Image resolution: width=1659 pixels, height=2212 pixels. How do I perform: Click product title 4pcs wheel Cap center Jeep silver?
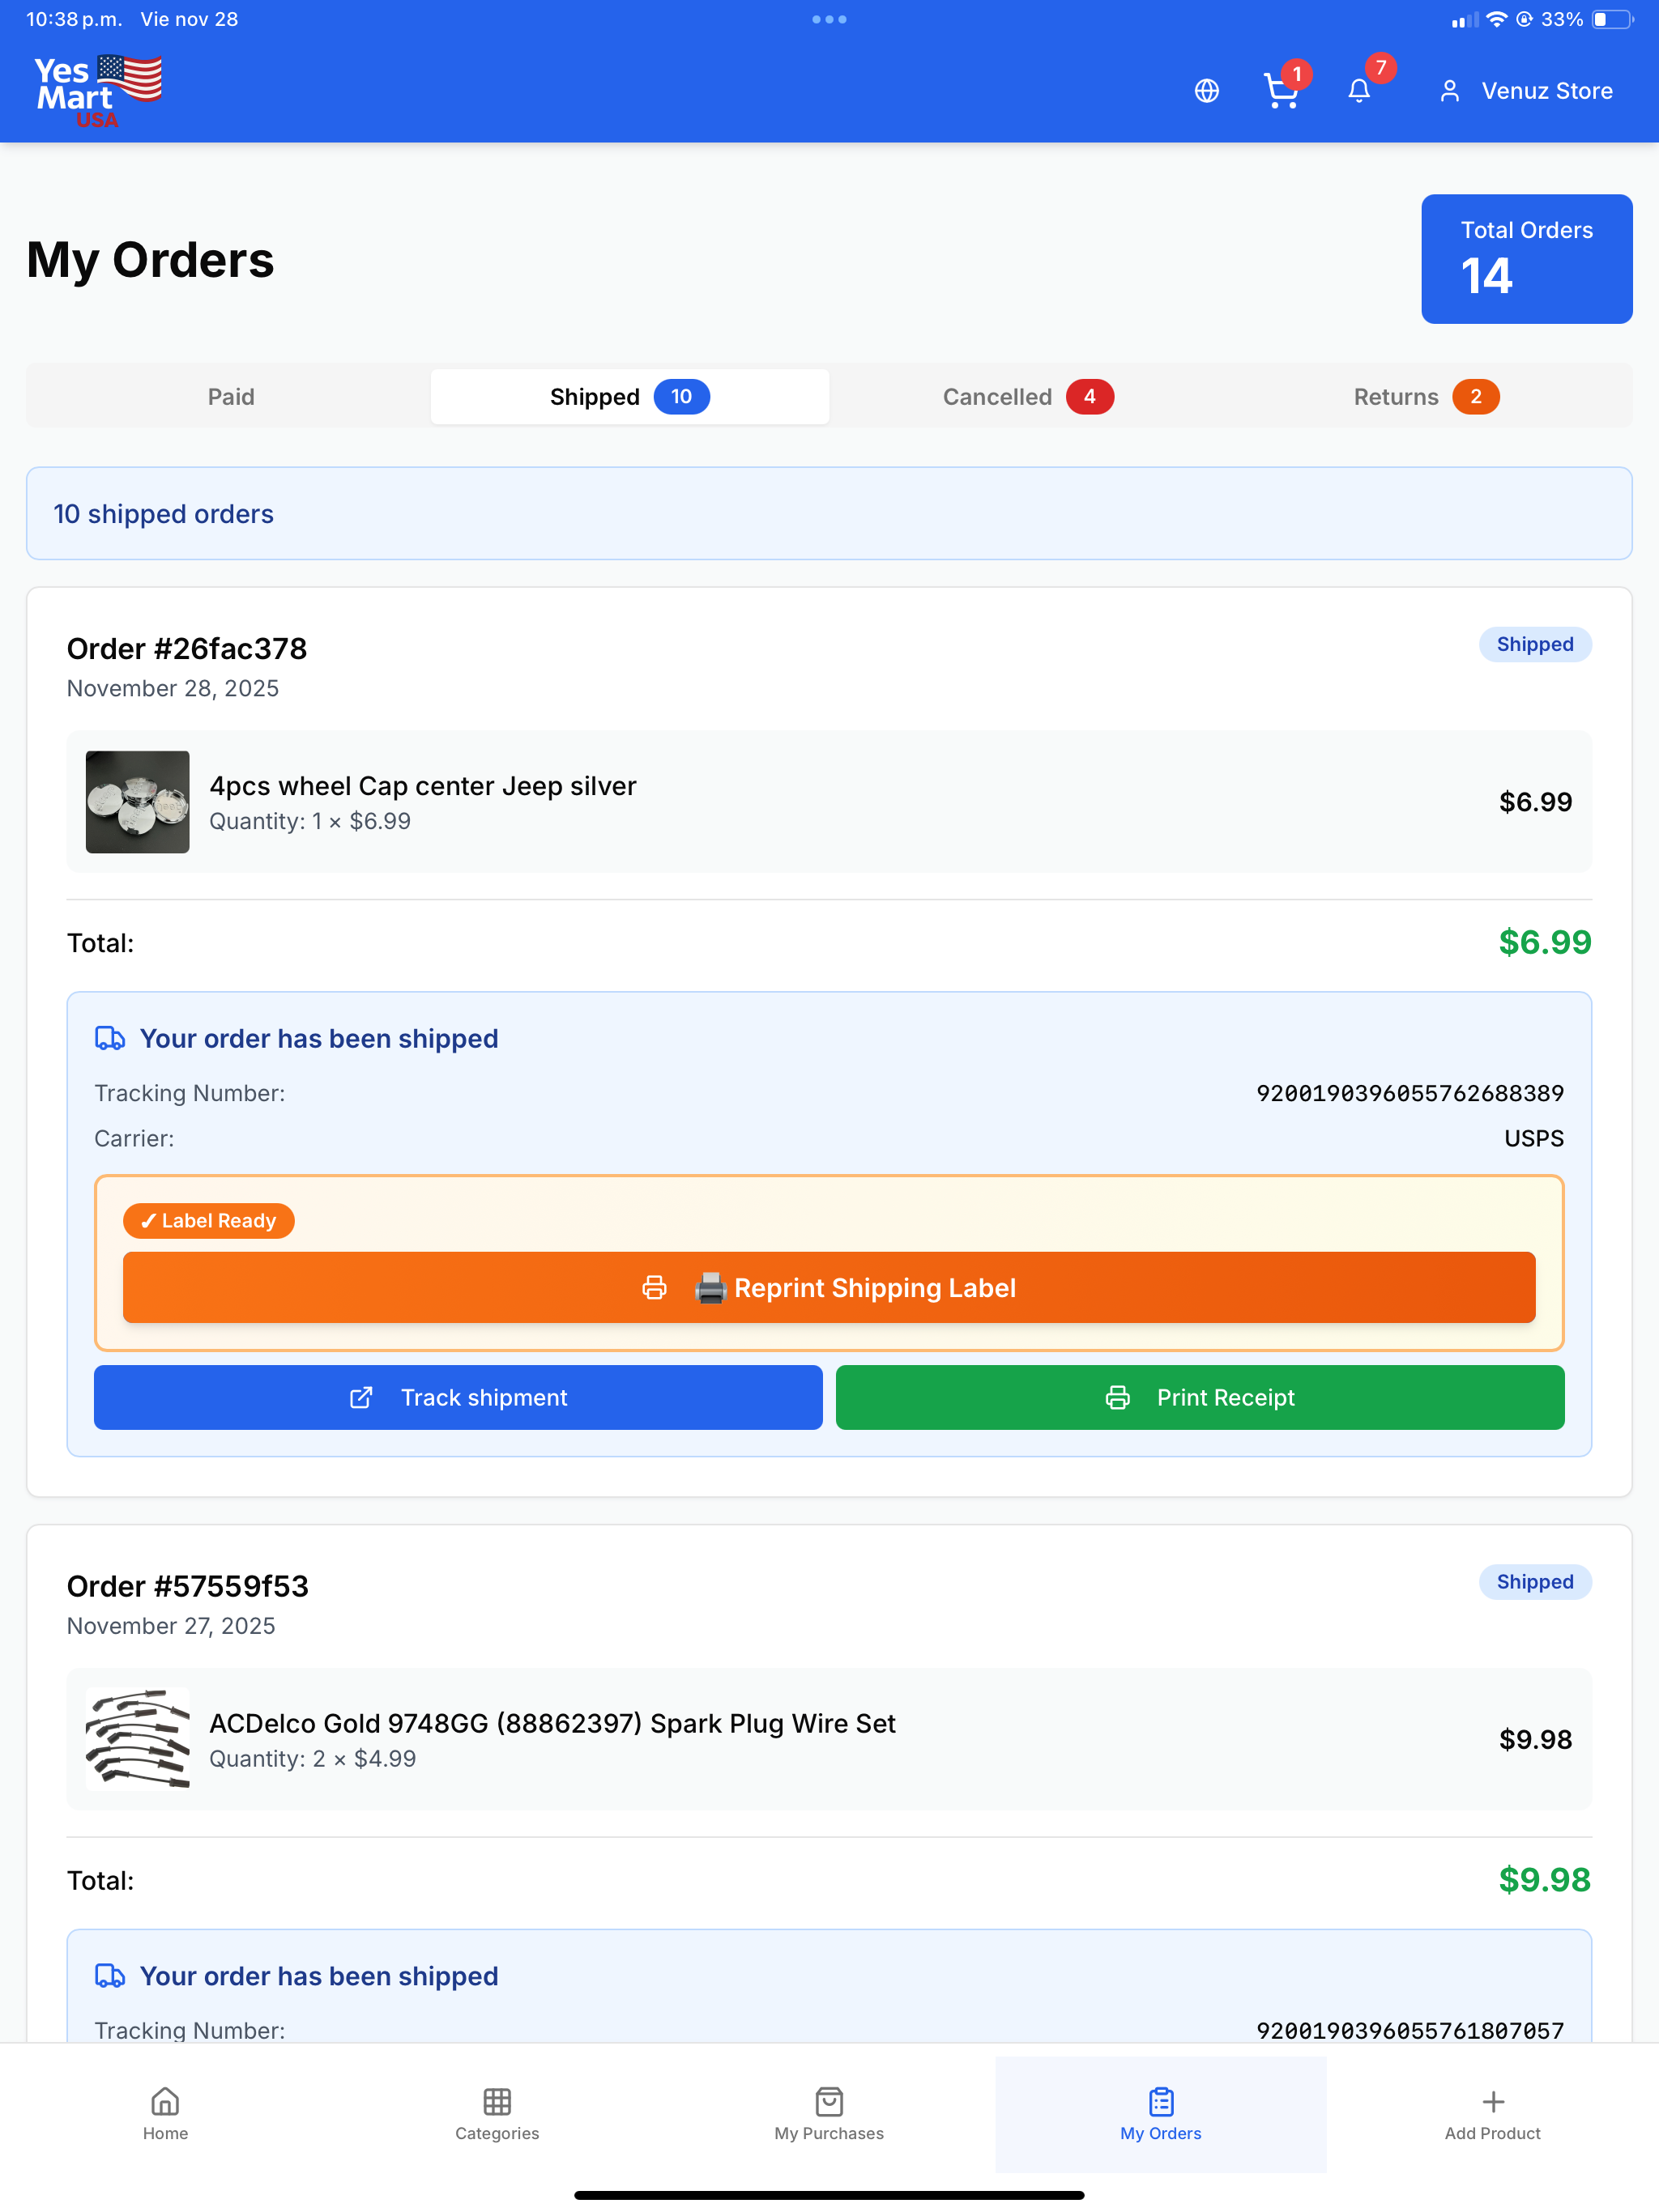click(422, 786)
